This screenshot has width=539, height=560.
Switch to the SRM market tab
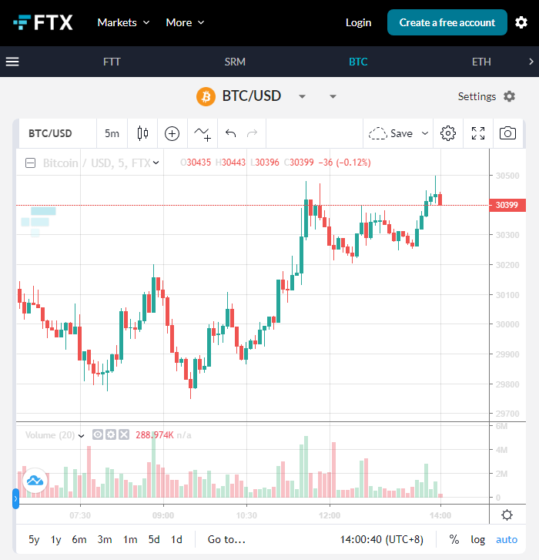coord(235,62)
